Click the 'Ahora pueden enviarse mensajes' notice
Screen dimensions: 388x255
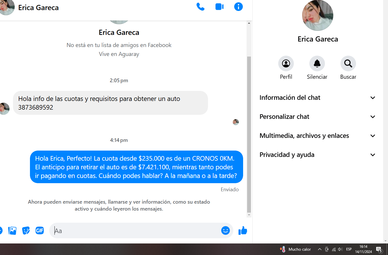point(119,205)
